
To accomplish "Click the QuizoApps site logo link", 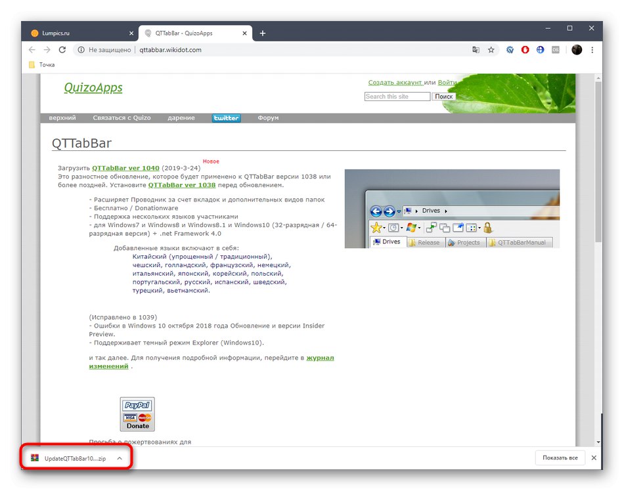I will coord(93,87).
